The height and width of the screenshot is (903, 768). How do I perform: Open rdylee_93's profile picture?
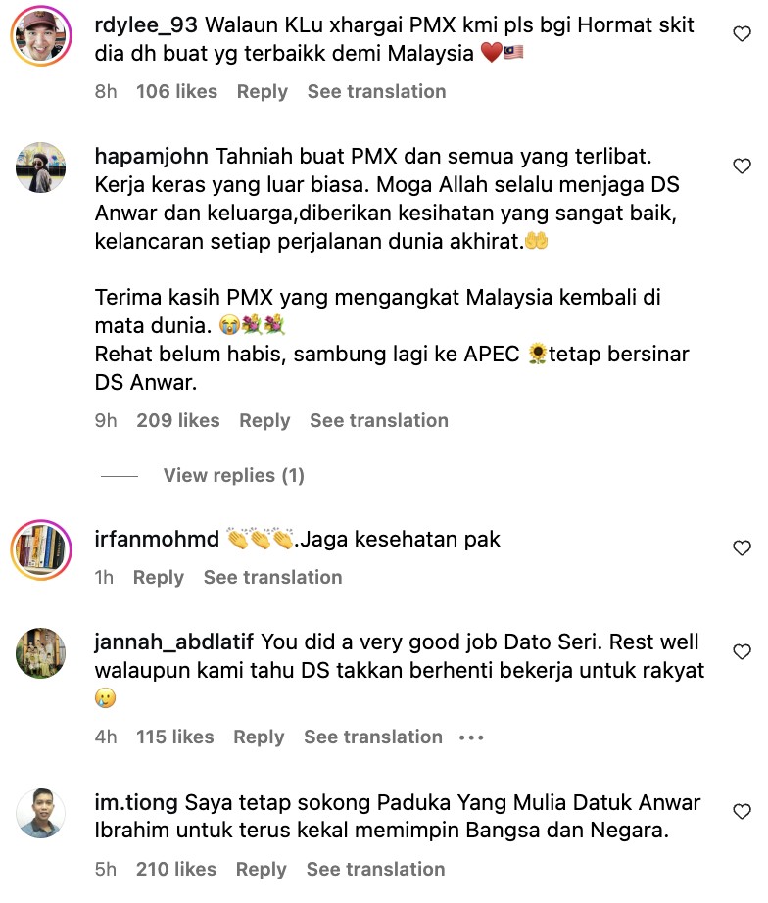point(41,35)
